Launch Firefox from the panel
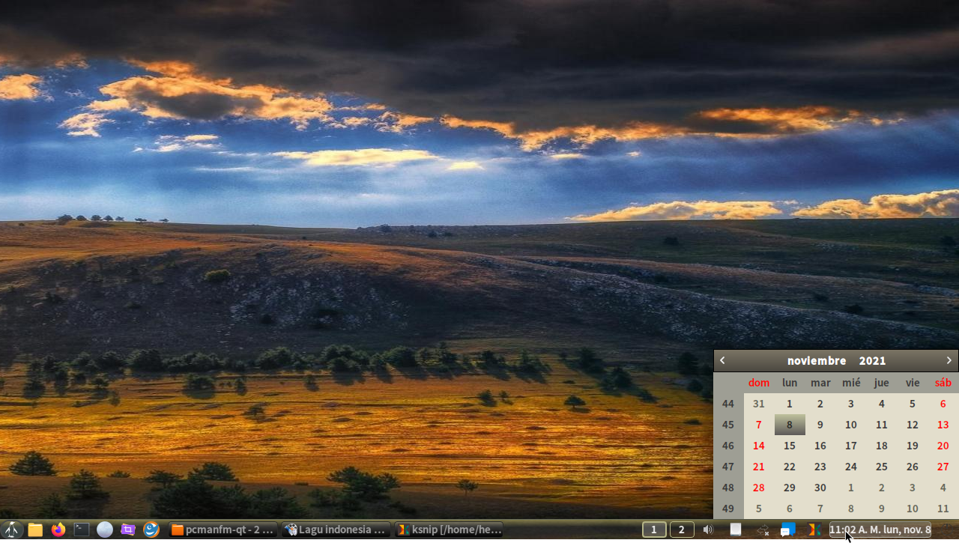This screenshot has width=959, height=546. coord(58,530)
